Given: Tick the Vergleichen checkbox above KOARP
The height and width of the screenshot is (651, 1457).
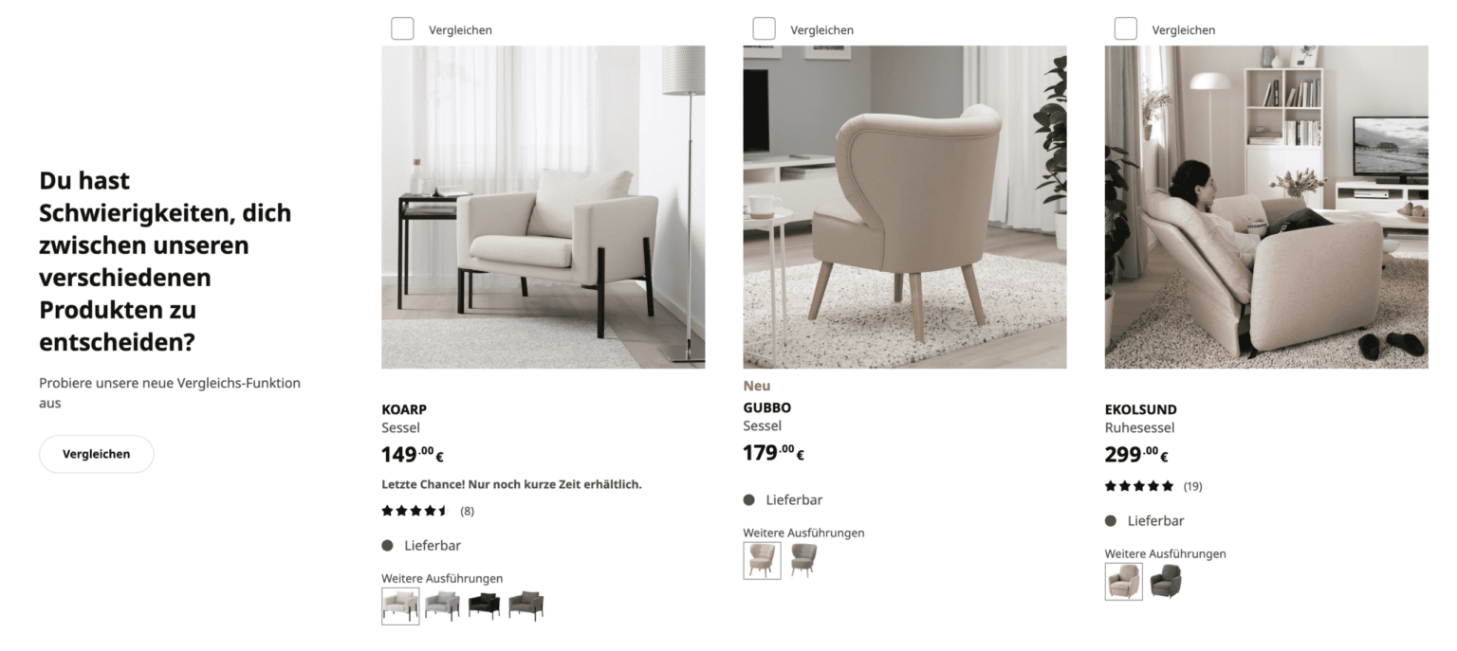Looking at the screenshot, I should [402, 28].
